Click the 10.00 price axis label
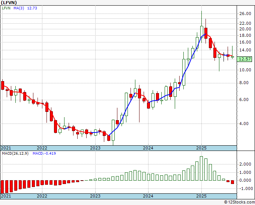Image resolution: width=255 pixels, height=205 pixels. coord(245,70)
